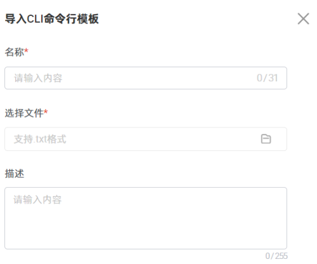Click the red asterisk beside 选择文件
Viewport: 317px width, 264px height.
46,112
